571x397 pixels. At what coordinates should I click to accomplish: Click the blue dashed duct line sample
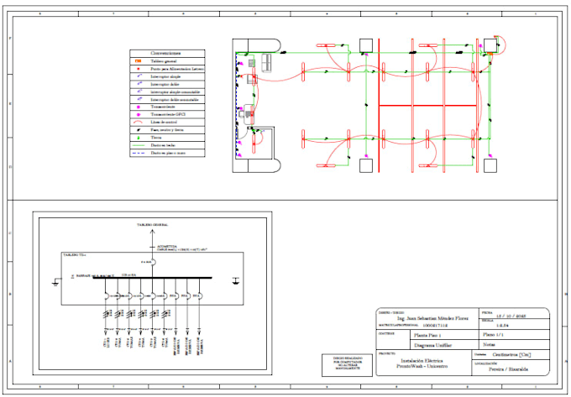tap(139, 153)
